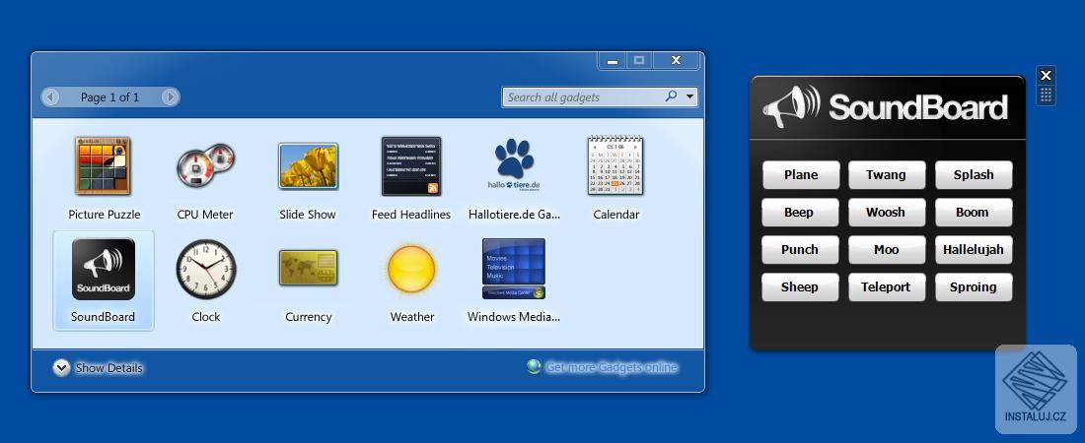The height and width of the screenshot is (443, 1085).
Task: Play the Hallelujah sound
Action: pyautogui.click(x=974, y=249)
